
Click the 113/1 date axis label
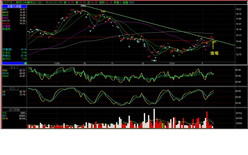point(172,63)
